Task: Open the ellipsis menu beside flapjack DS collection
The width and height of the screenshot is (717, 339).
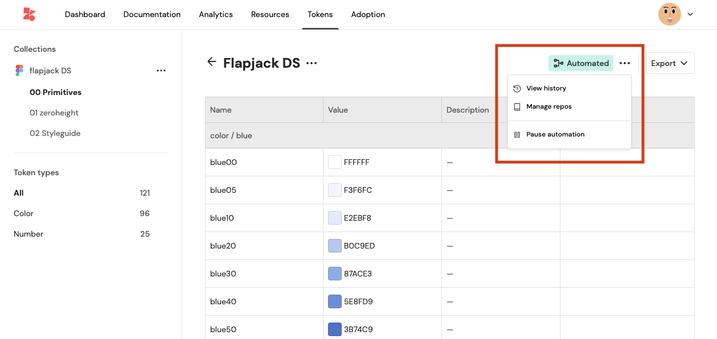Action: [161, 71]
